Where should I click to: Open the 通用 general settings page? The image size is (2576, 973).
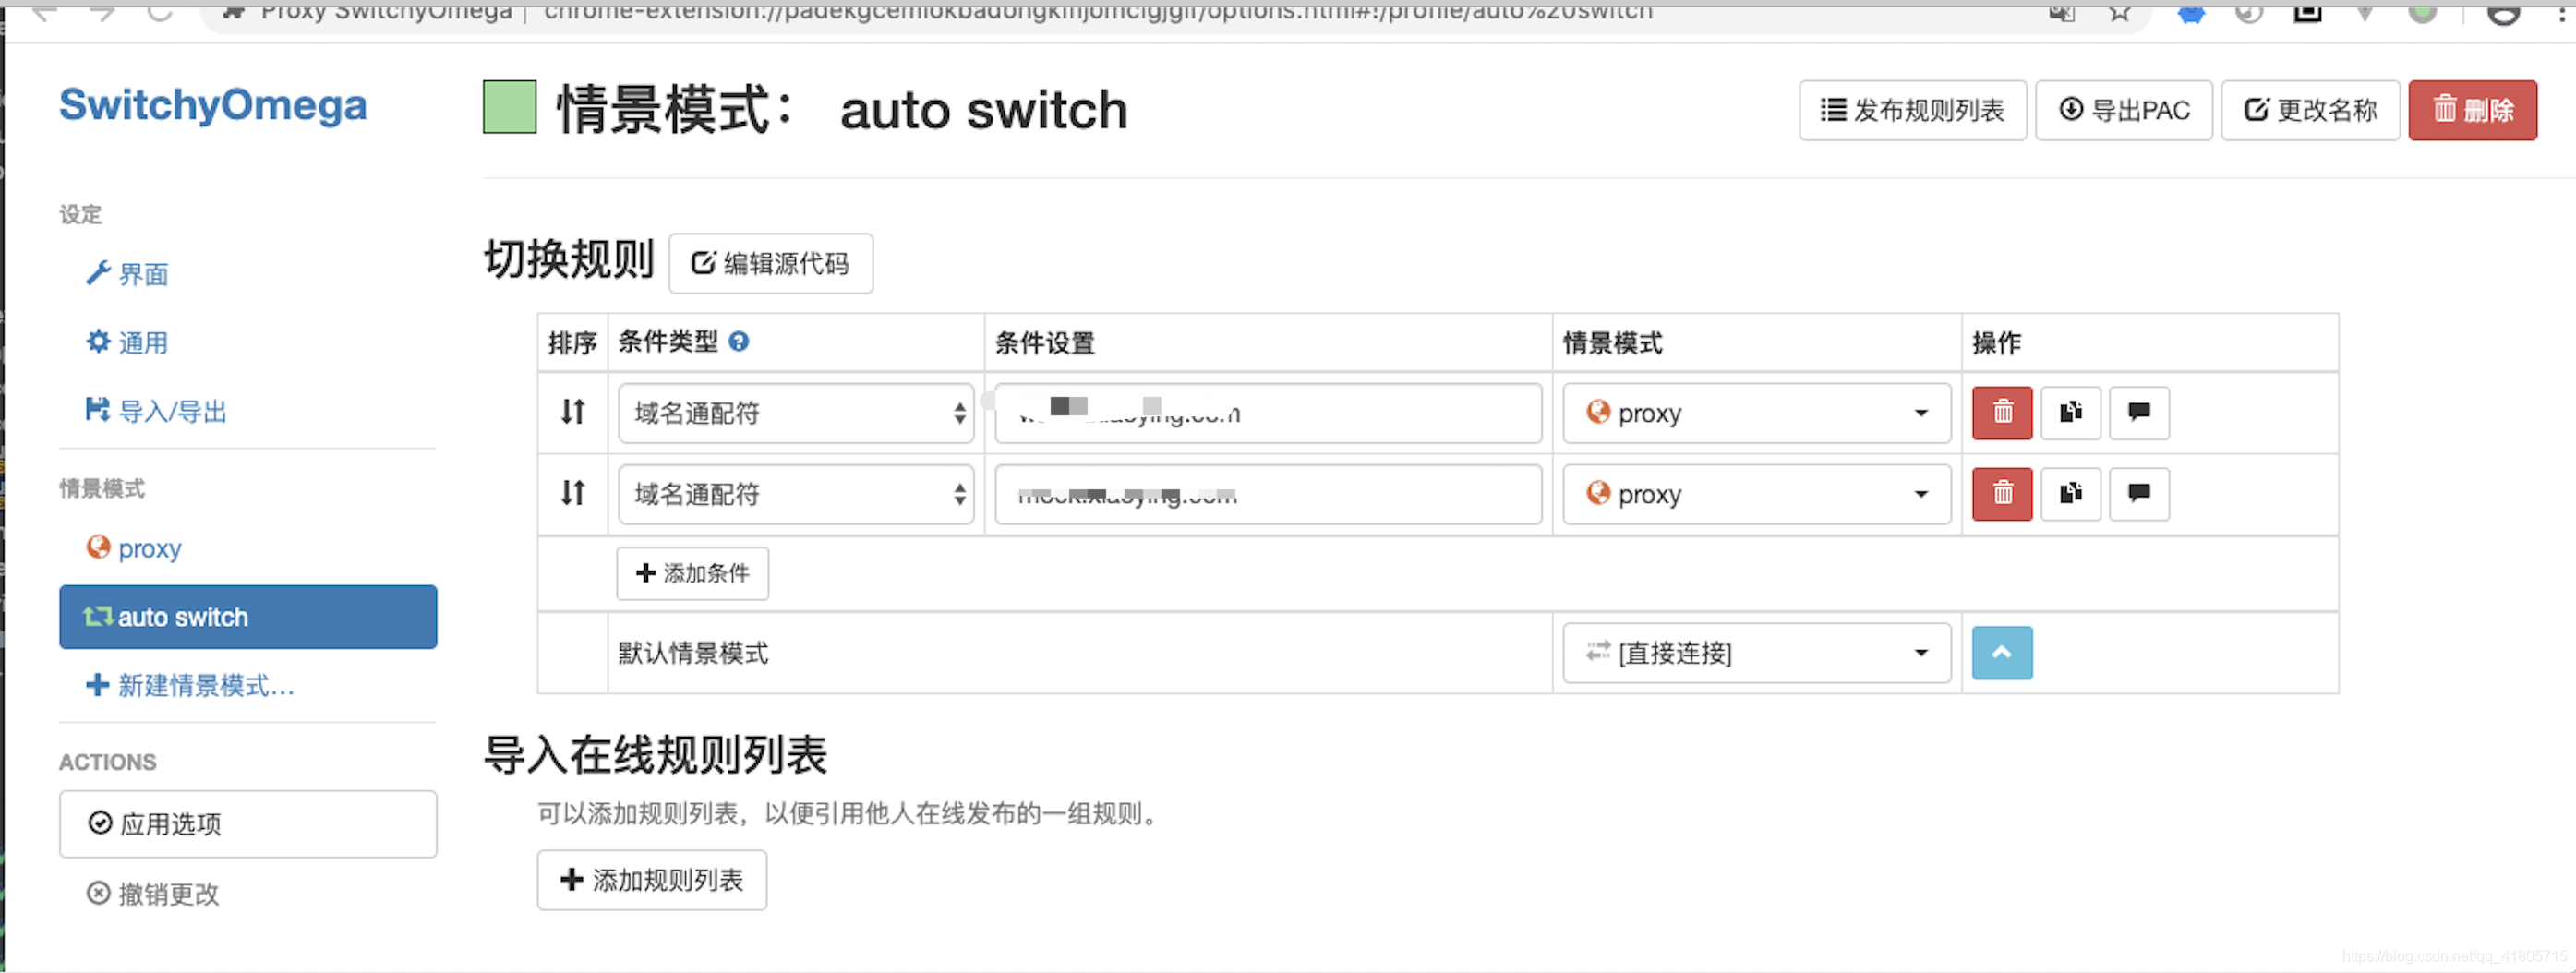127,342
